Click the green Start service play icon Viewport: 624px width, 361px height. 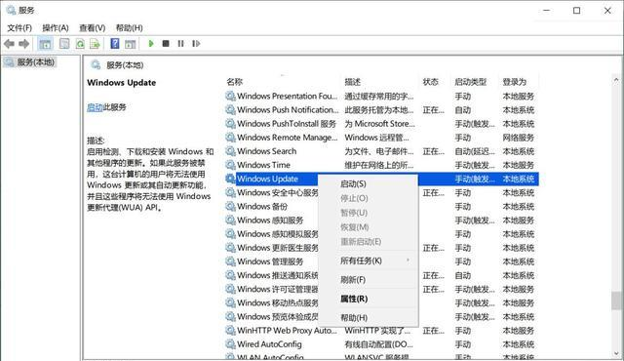click(151, 43)
